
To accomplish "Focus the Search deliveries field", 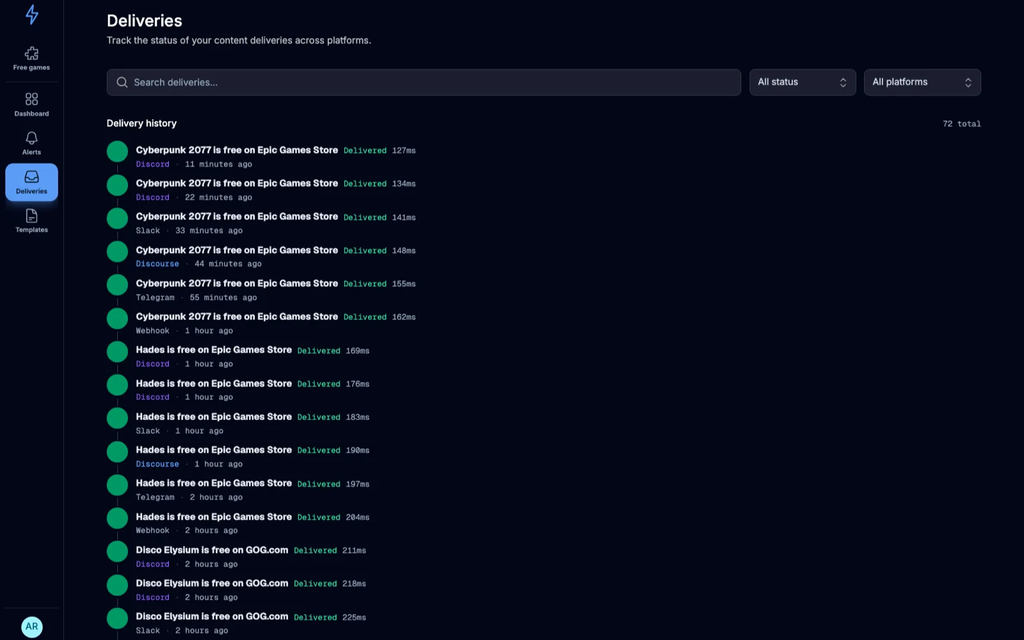I will (x=424, y=83).
